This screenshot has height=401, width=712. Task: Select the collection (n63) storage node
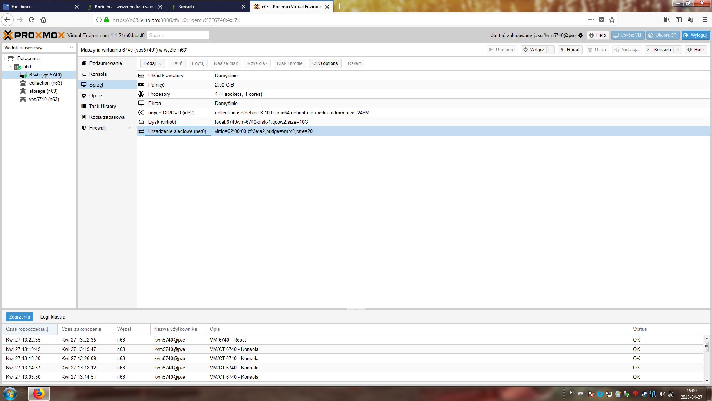[x=45, y=83]
